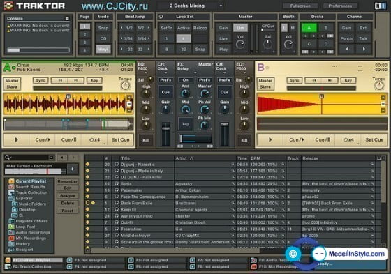Click the browser back arrow button
This screenshot has width=391, height=274.
[x=62, y=158]
